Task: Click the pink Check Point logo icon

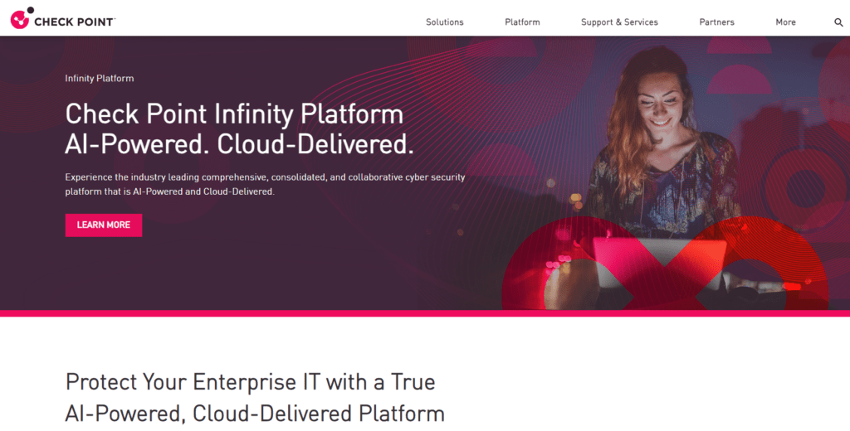Action: click(x=22, y=18)
